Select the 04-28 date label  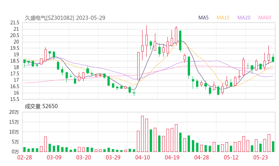click(x=201, y=157)
